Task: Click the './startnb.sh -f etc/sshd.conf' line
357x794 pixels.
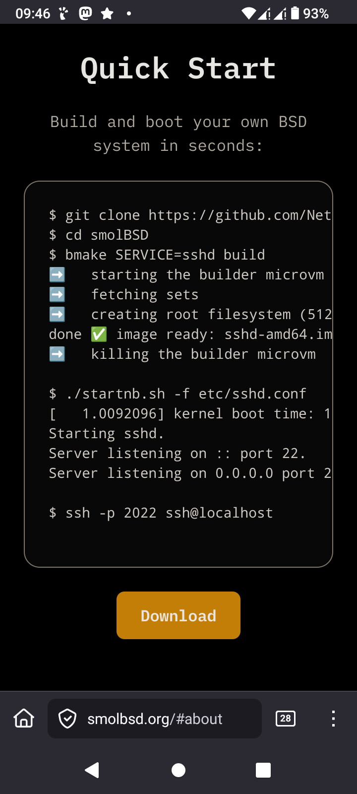Action: click(178, 394)
